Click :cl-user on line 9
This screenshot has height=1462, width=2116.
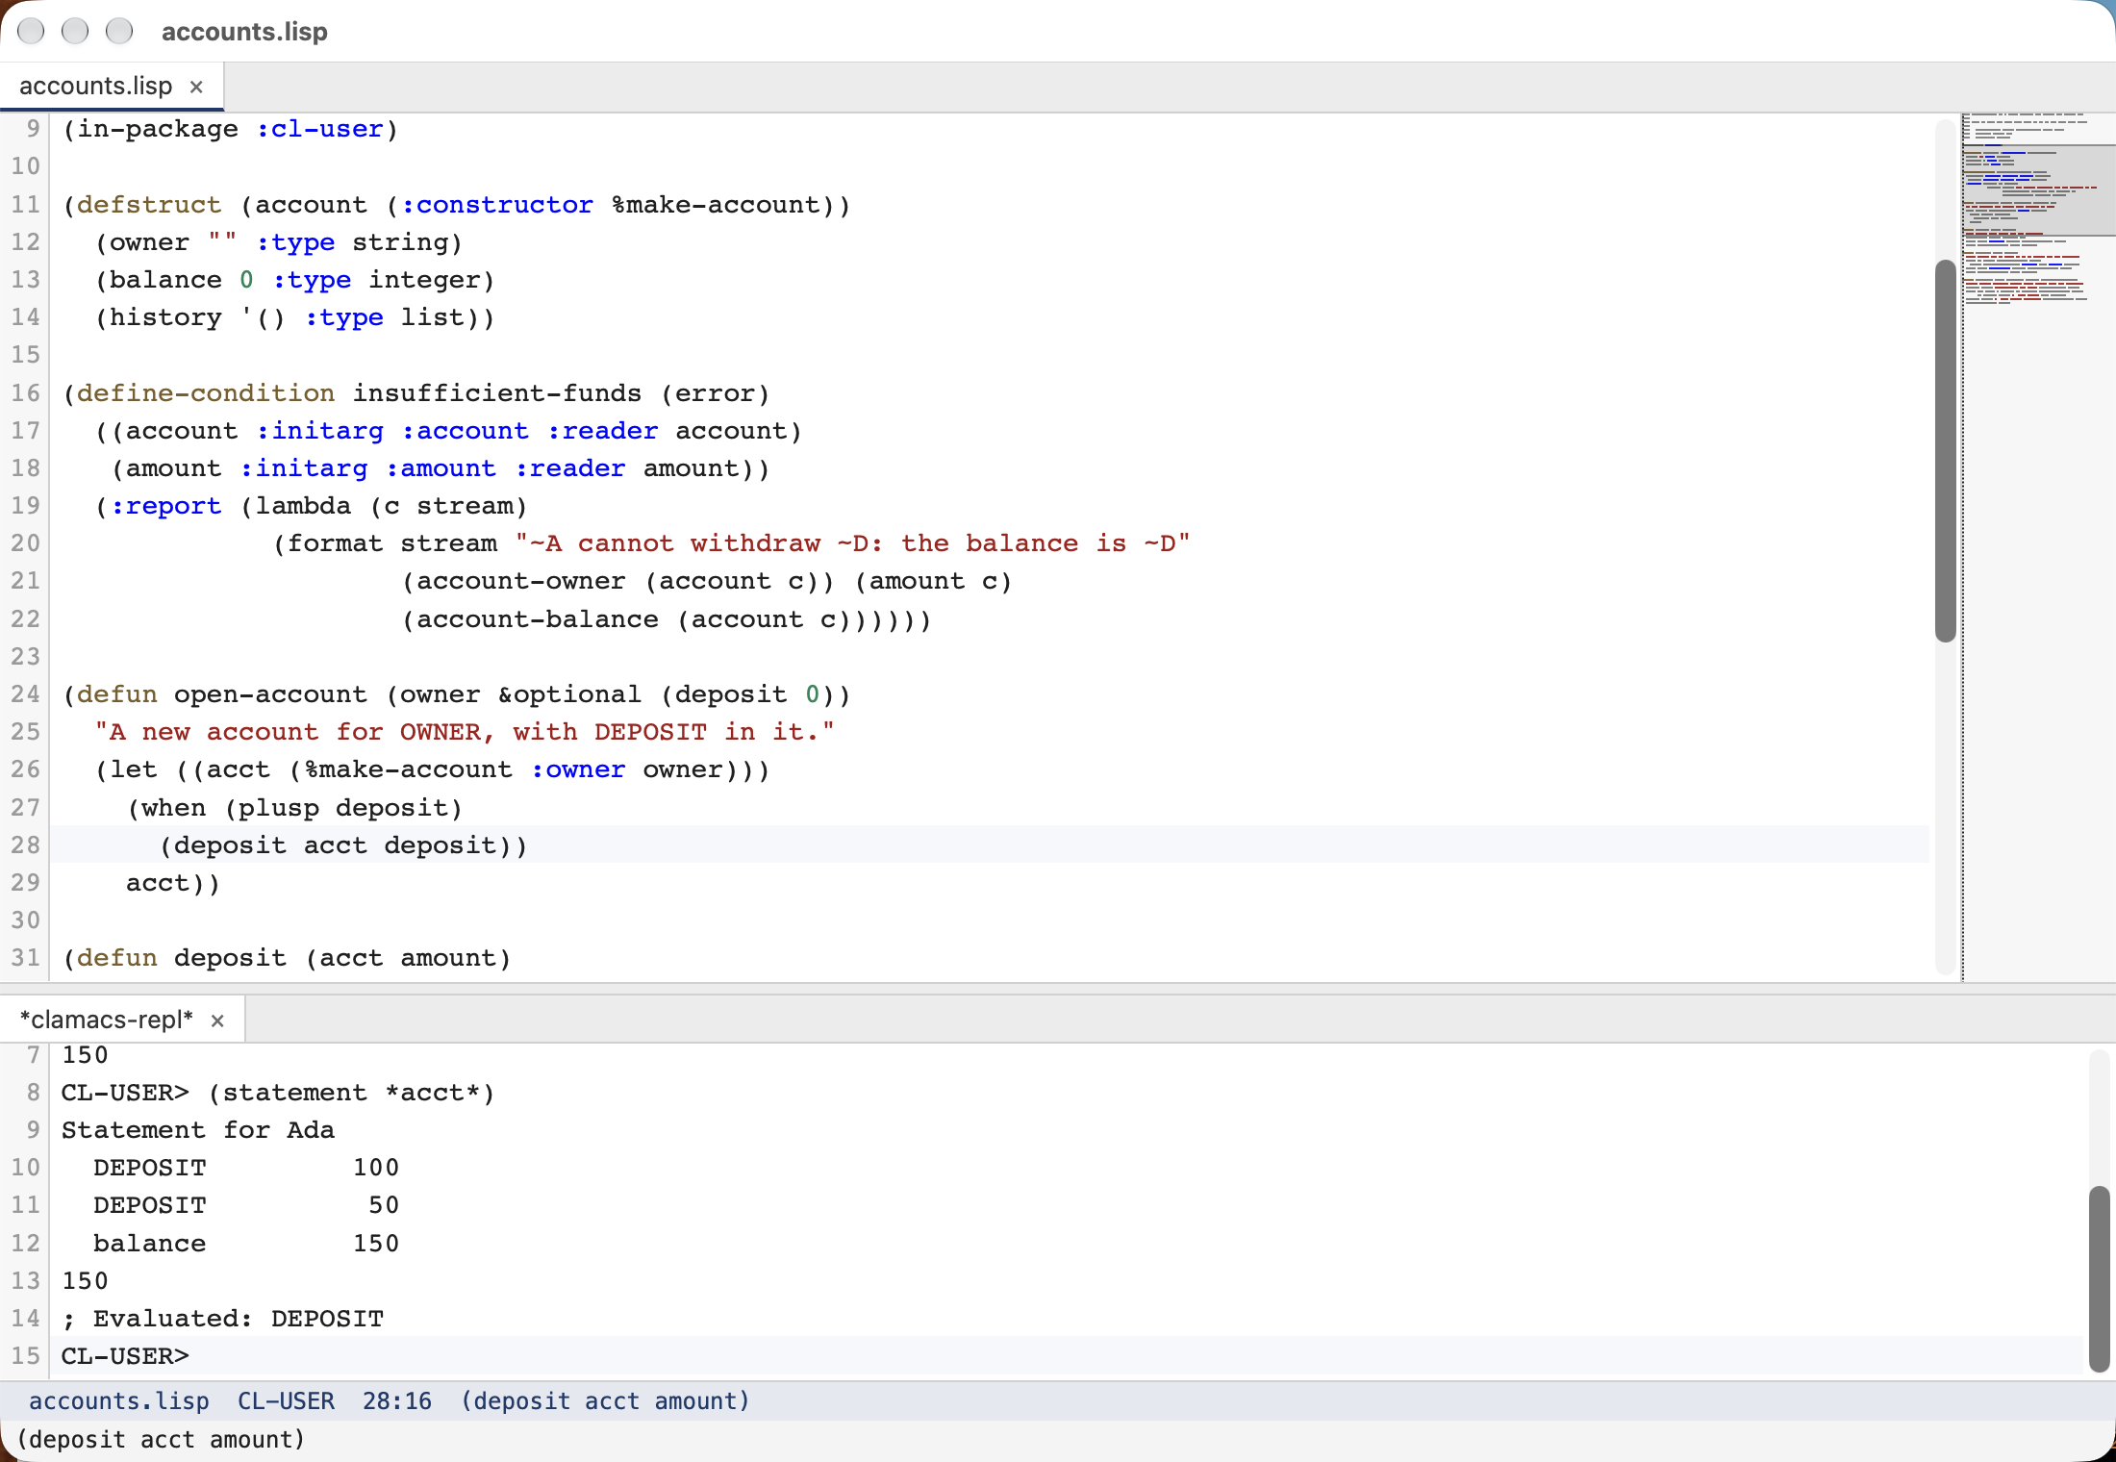[319, 129]
